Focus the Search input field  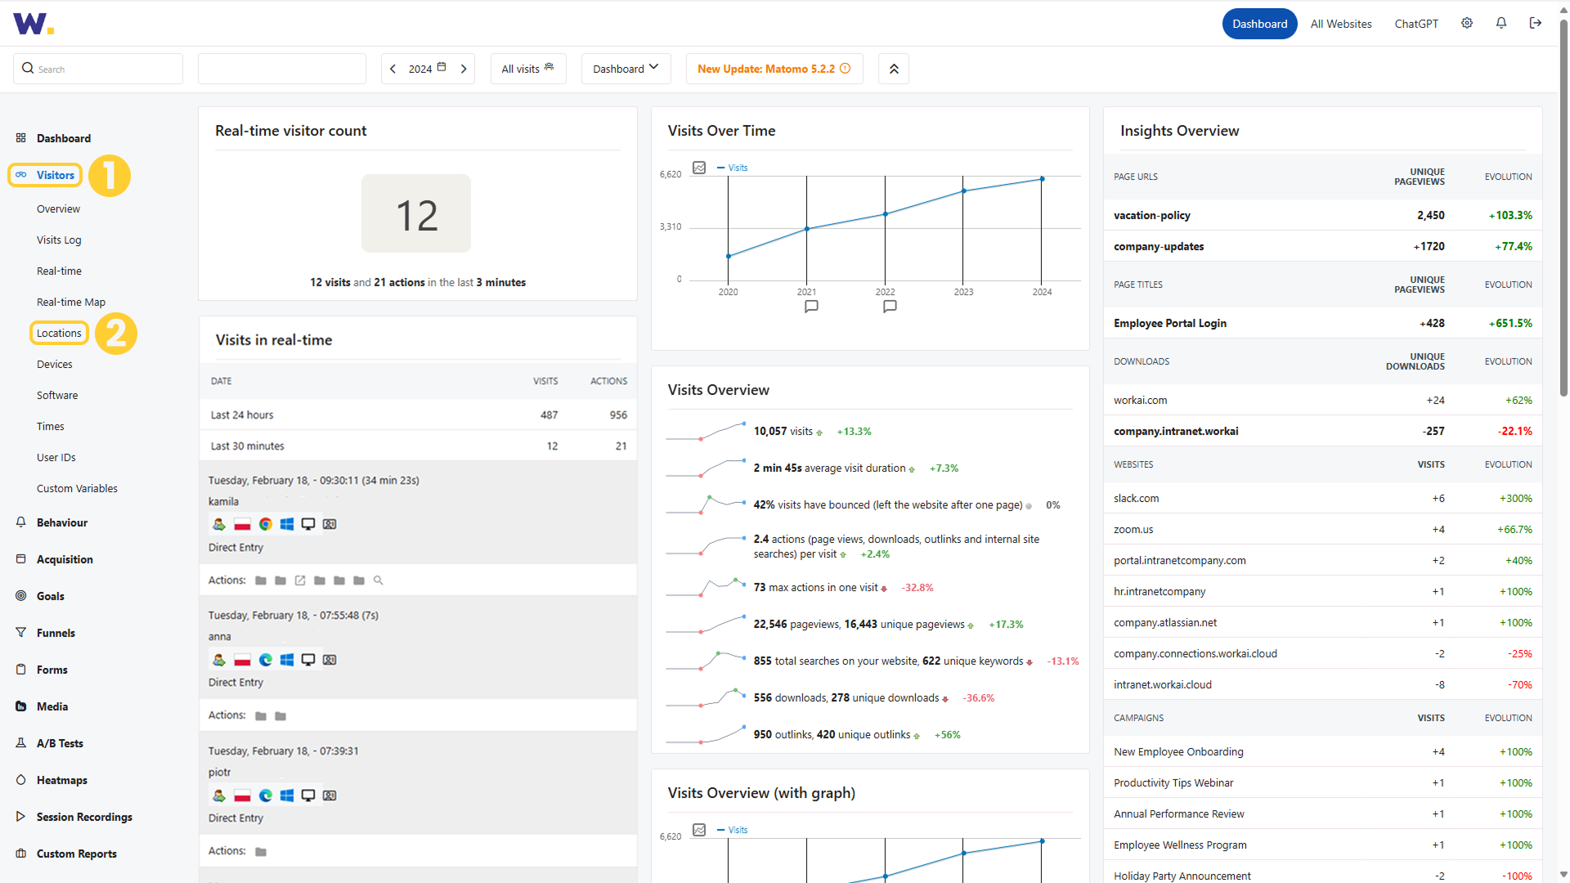tap(98, 69)
